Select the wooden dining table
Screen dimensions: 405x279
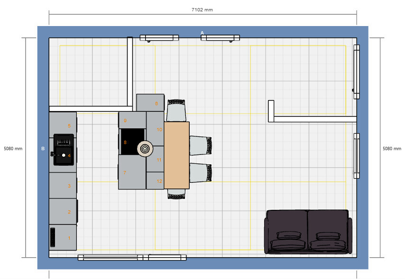(x=177, y=155)
